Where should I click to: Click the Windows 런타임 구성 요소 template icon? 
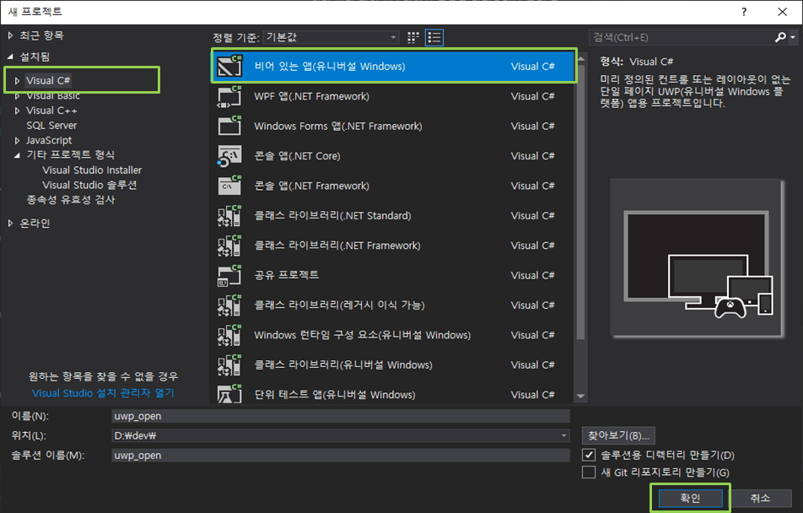[x=229, y=335]
